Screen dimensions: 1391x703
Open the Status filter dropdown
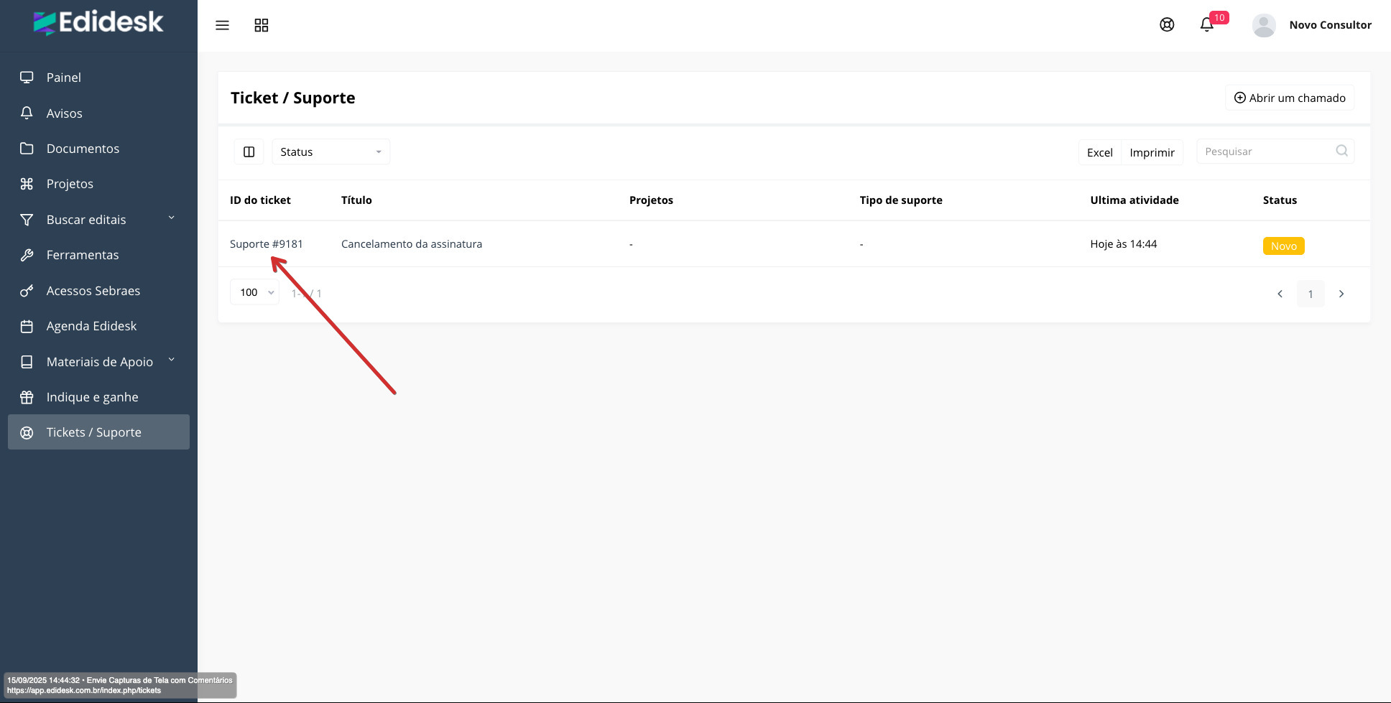pos(331,152)
